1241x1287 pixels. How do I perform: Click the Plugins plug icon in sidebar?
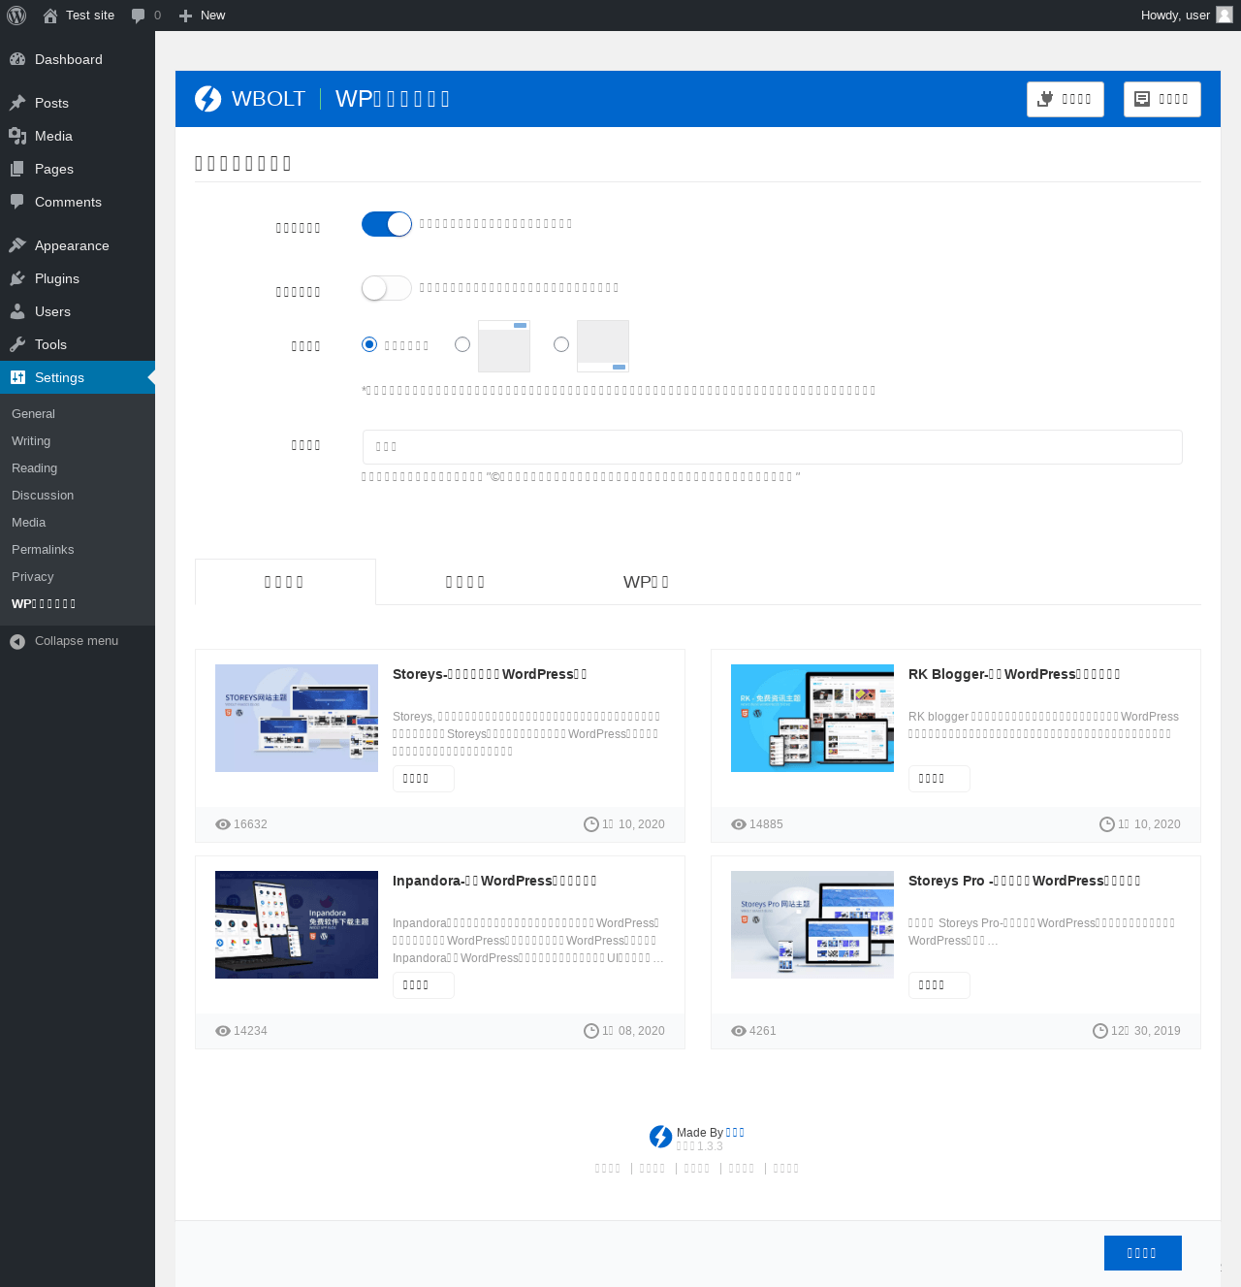point(17,278)
